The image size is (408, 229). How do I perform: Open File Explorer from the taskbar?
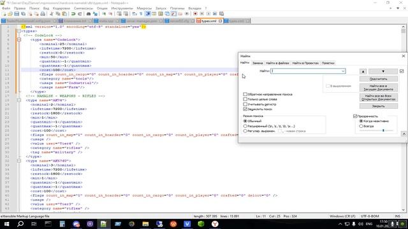point(145,224)
